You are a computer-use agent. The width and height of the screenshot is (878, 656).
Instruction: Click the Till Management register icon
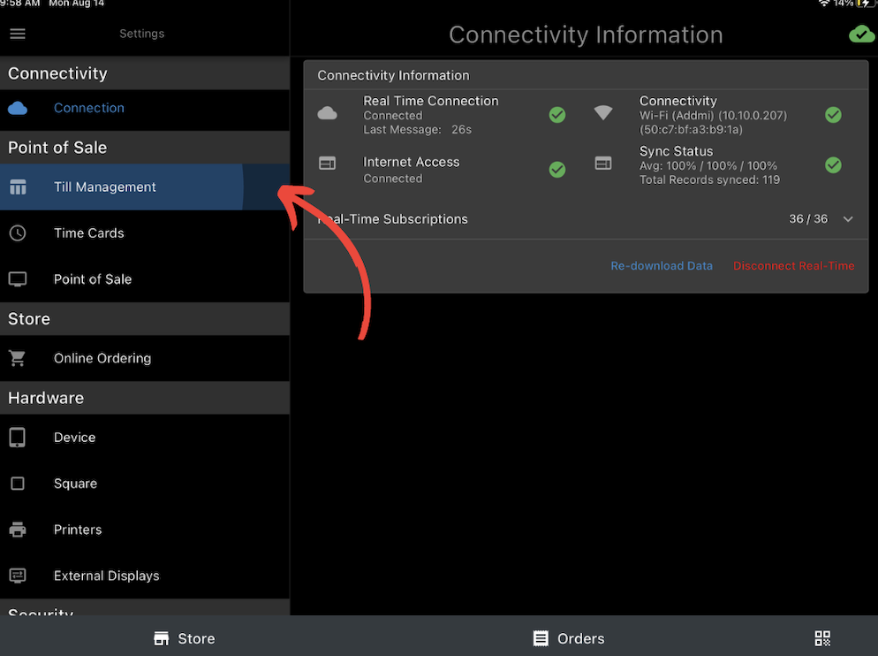[x=18, y=187]
